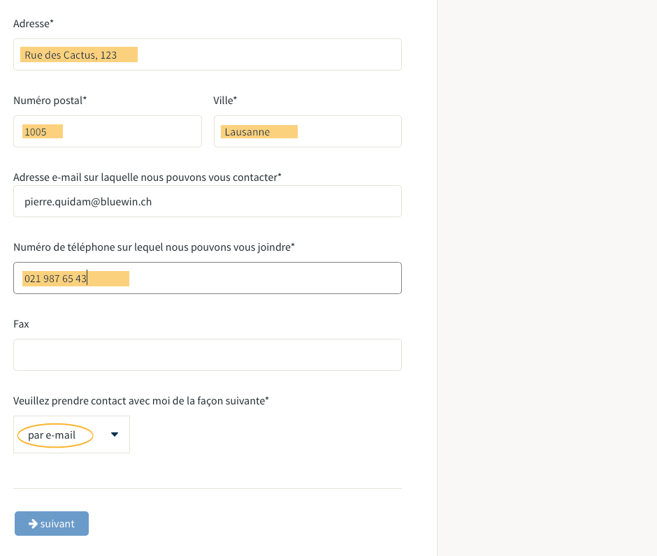The height and width of the screenshot is (556, 657).
Task: Click the Veuillez prendre contact label
Action: (x=140, y=401)
